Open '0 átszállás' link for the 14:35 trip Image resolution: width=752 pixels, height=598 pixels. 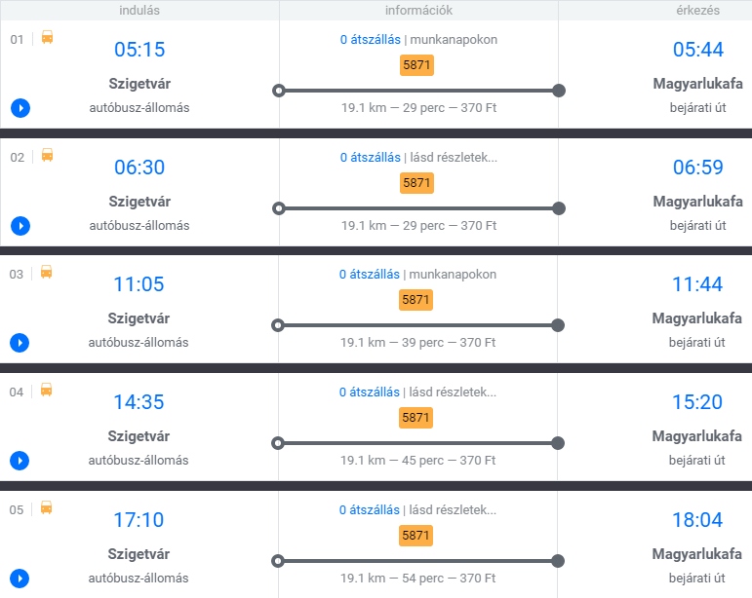(x=369, y=392)
